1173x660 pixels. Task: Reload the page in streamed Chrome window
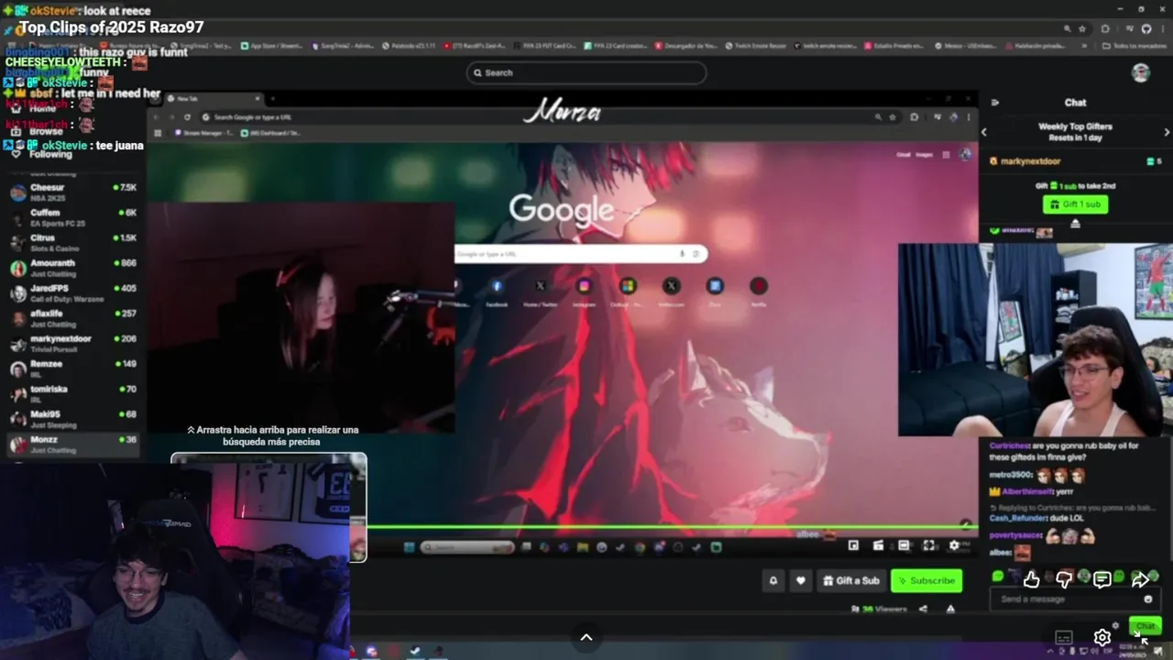point(187,117)
